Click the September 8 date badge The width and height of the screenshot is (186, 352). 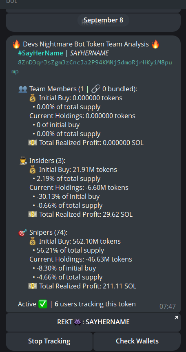coord(103,20)
